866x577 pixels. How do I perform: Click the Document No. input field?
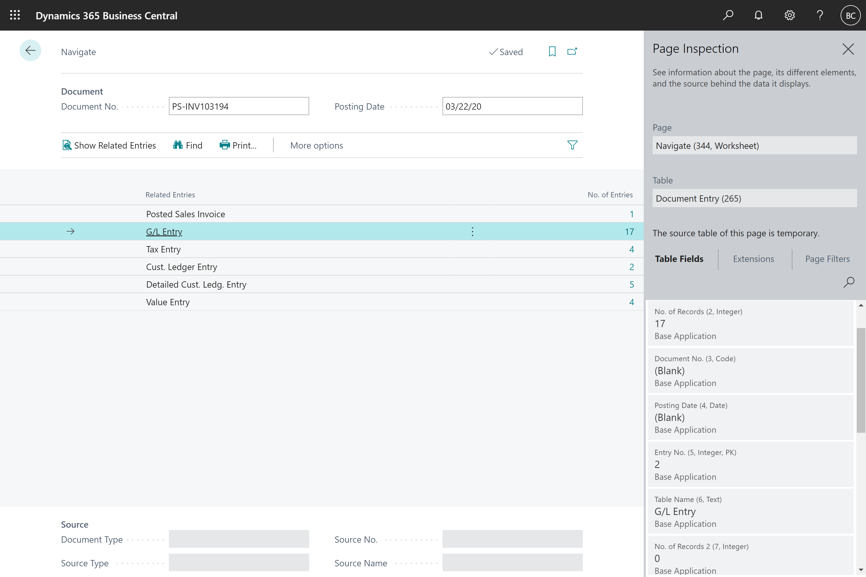238,106
